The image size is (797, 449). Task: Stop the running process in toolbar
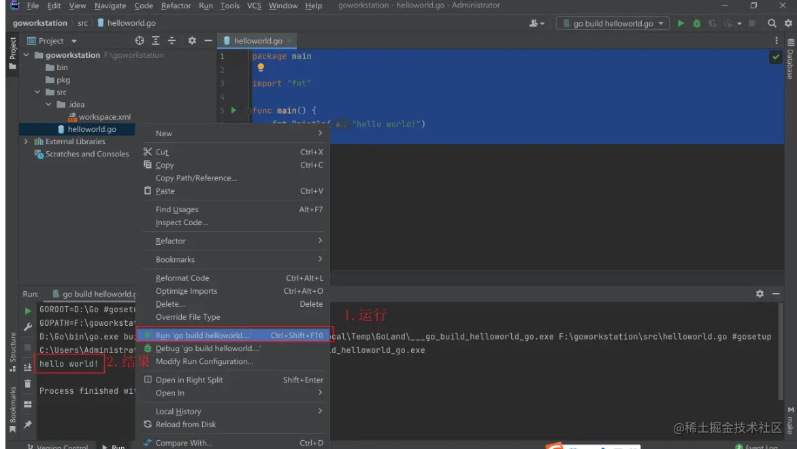click(752, 23)
